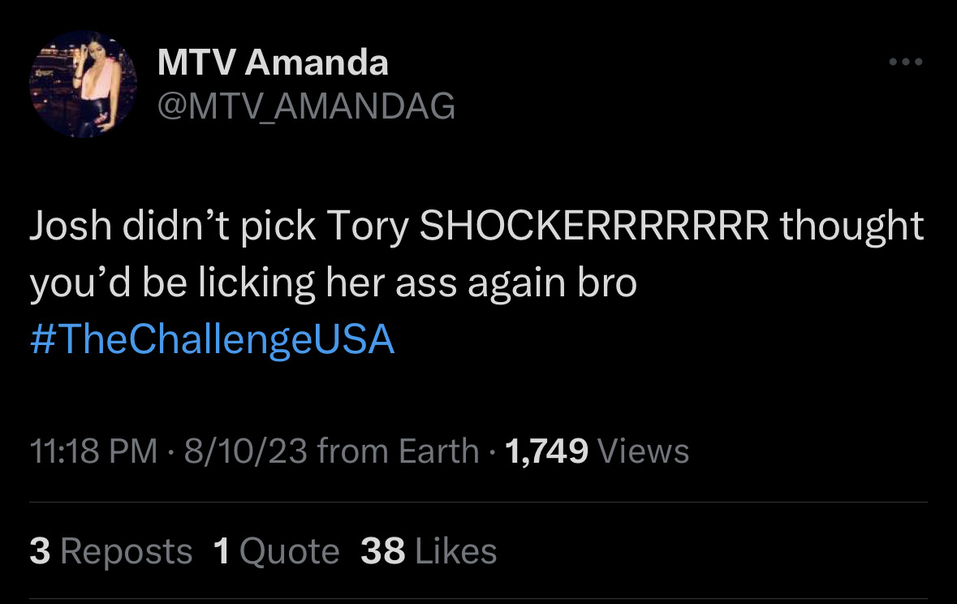Open the three-dot more options menu
957x604 pixels.
click(906, 62)
